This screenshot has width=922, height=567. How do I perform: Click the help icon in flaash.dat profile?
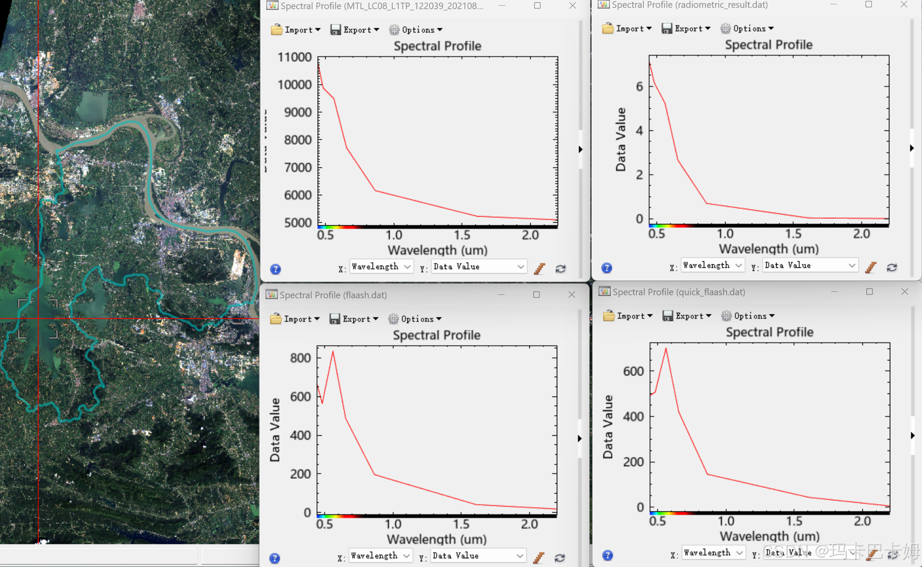coord(275,558)
